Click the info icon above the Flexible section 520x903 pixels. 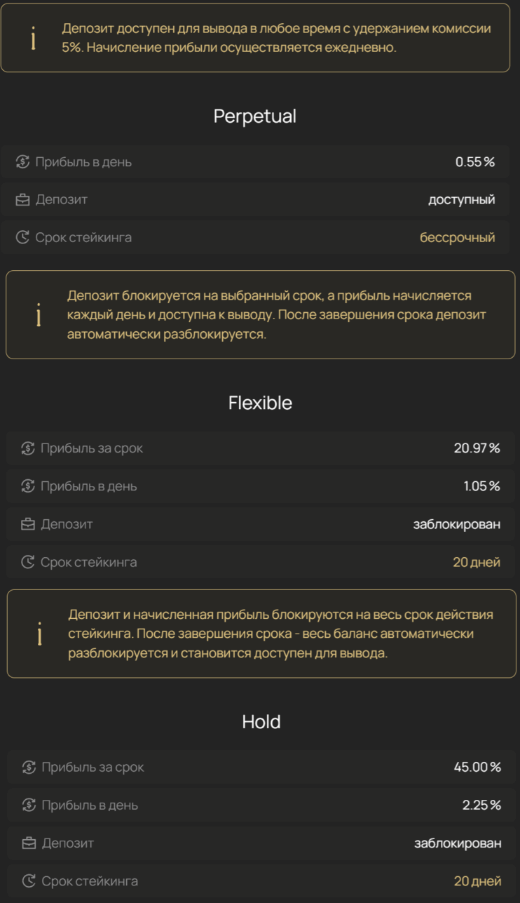tap(39, 315)
